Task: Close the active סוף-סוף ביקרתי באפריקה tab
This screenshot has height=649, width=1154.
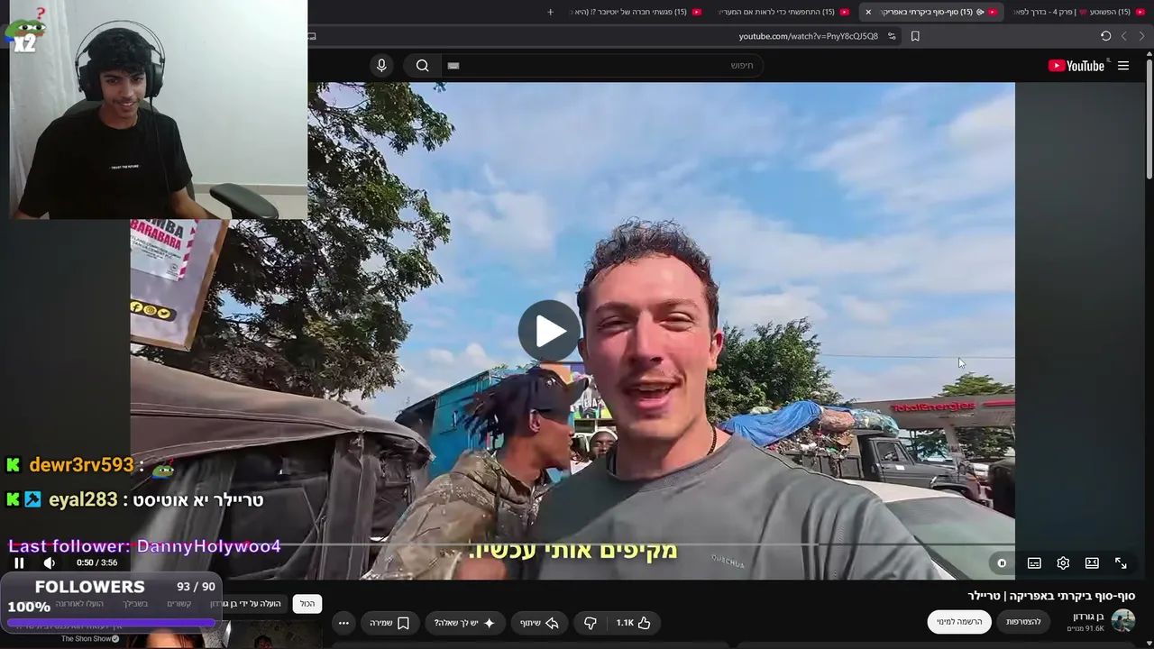Action: [x=868, y=12]
